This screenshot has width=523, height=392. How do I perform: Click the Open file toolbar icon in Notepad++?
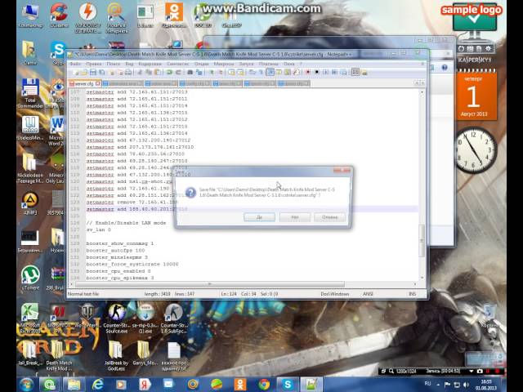click(84, 73)
